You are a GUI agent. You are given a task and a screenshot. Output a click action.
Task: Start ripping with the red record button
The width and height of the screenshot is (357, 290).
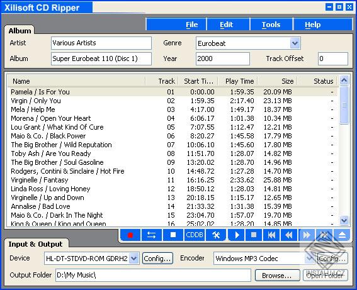(x=130, y=235)
